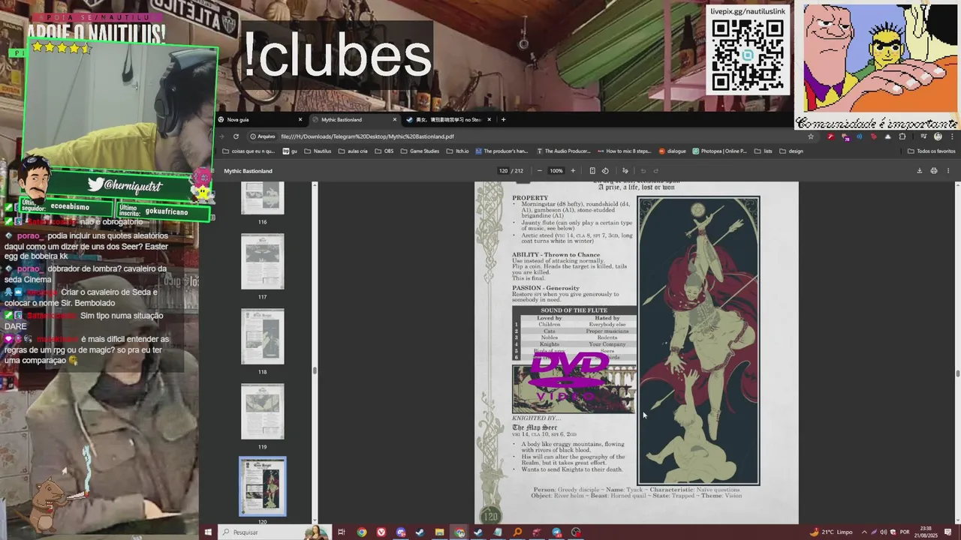Rotate the PDF counterclockwise
This screenshot has width=961, height=540.
coord(605,171)
